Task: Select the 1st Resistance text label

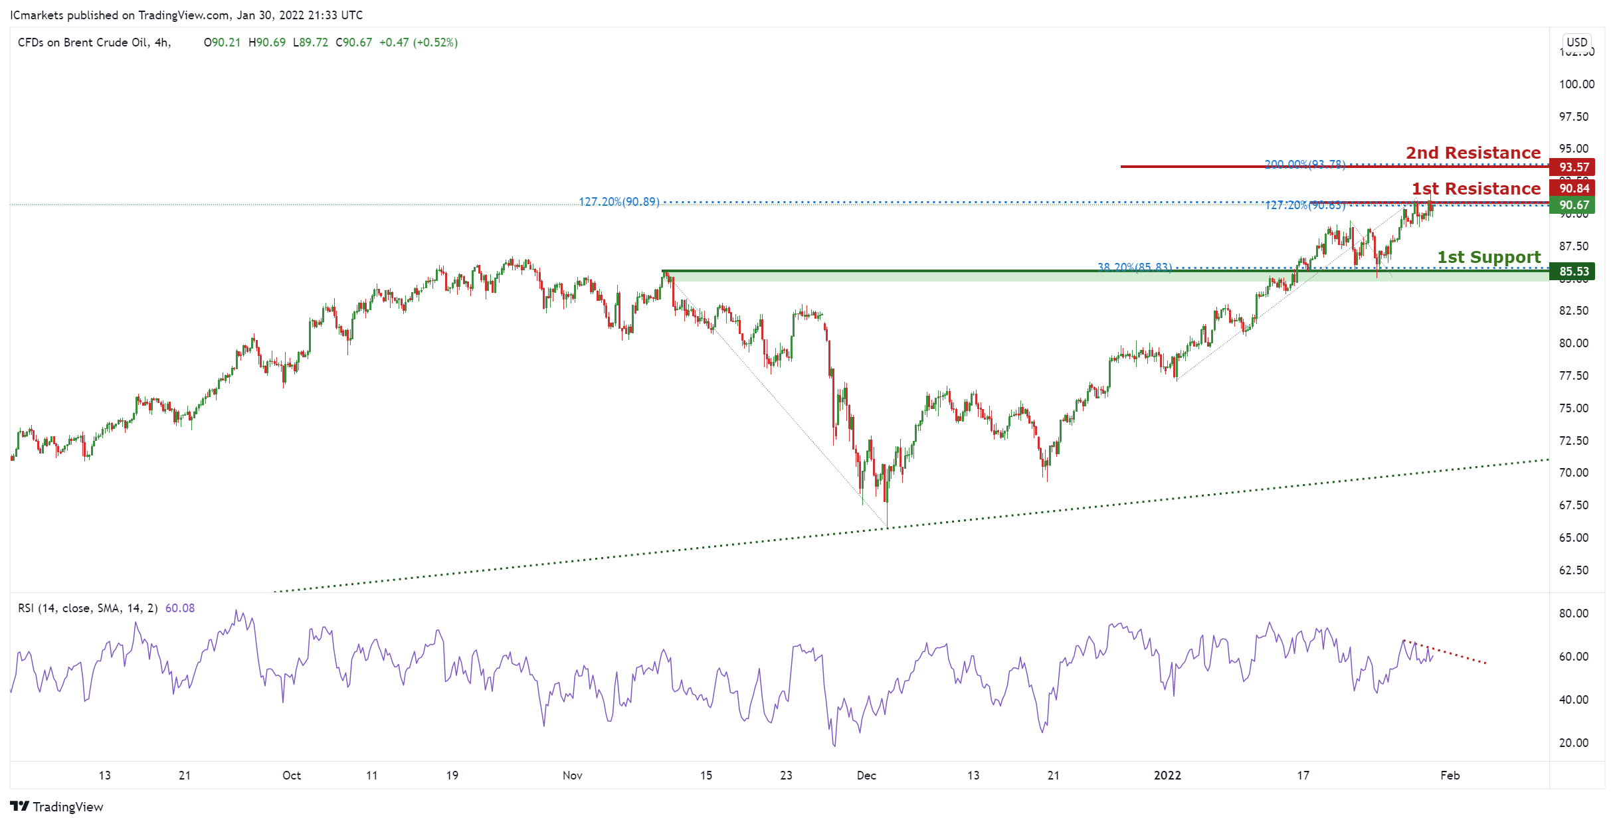Action: 1475,189
